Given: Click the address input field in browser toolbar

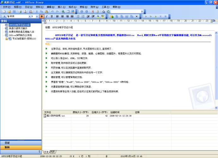Looking at the screenshot, I should click(x=126, y=12).
